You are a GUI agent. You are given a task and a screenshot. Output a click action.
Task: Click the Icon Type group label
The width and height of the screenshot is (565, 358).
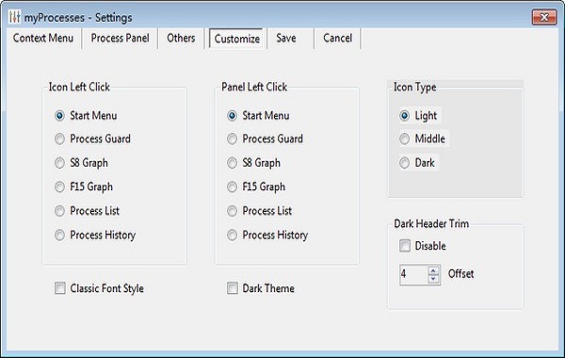click(414, 88)
